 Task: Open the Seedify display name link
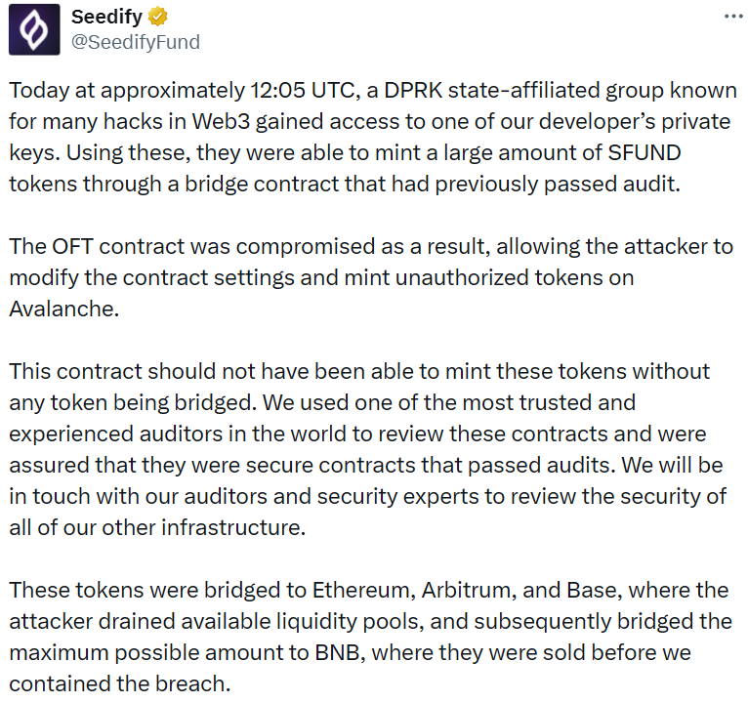[106, 18]
